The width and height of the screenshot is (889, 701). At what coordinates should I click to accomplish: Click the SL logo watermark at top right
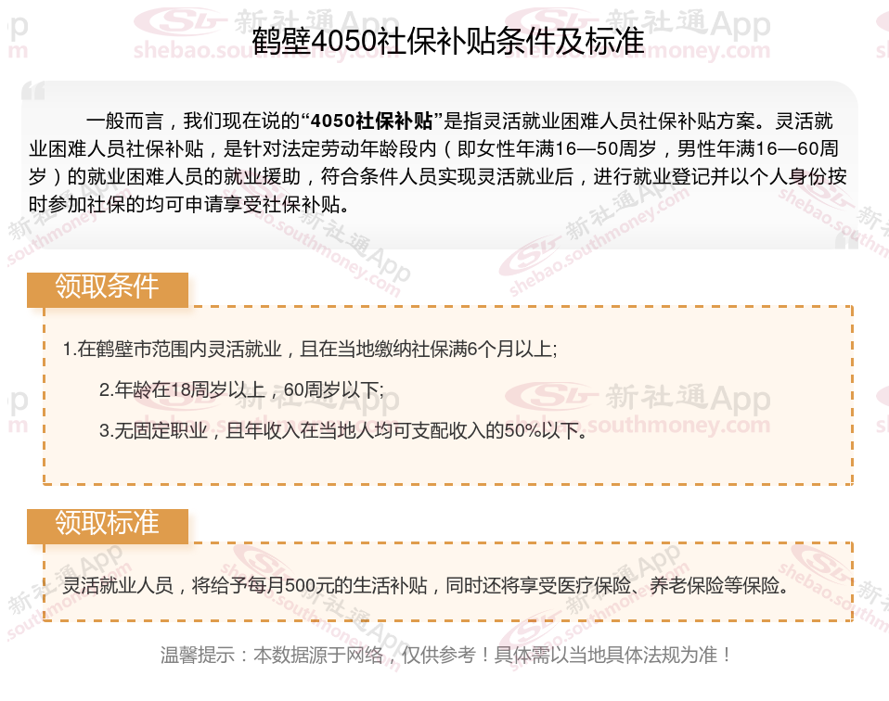[x=548, y=22]
